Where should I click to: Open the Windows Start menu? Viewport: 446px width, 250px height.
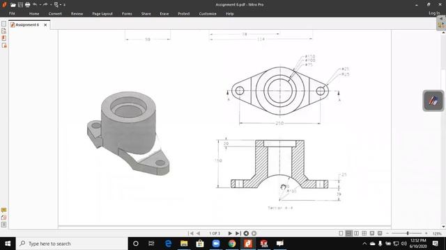coord(8,244)
